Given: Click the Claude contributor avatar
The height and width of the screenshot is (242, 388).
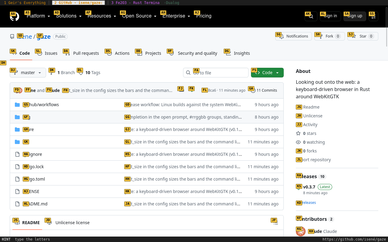Looking at the screenshot, I should click(301, 231).
